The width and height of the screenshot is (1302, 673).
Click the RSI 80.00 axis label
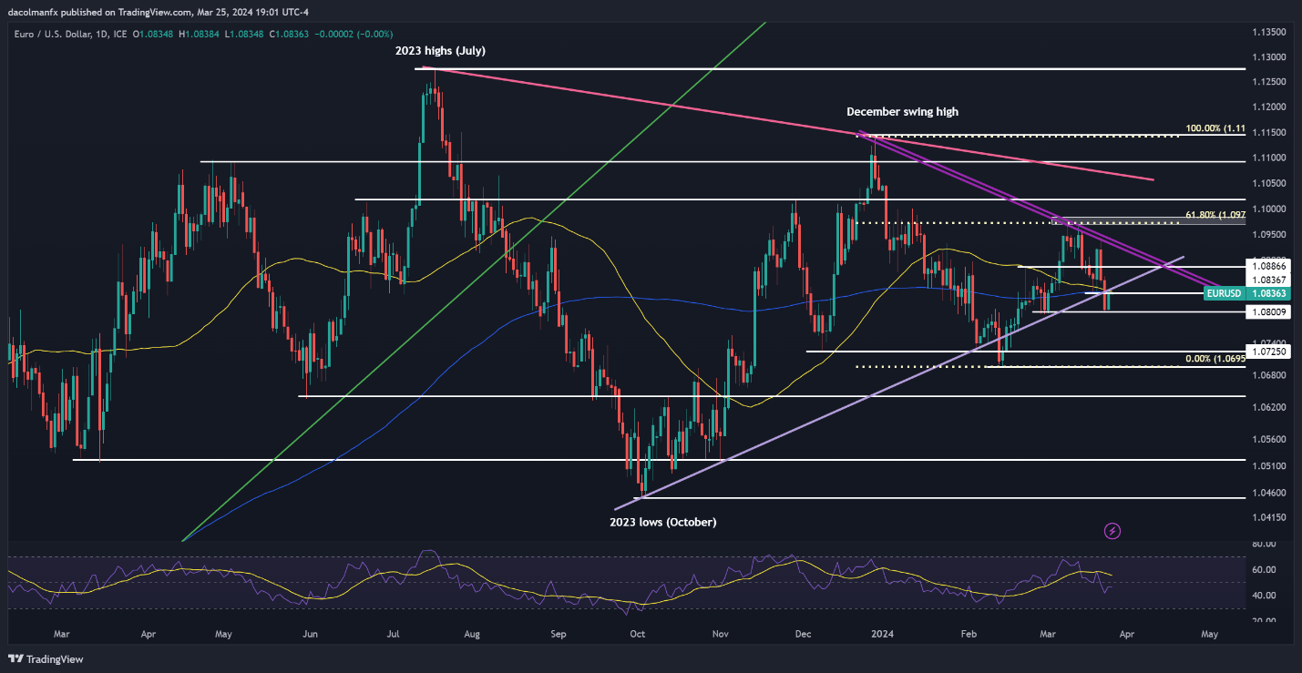point(1263,545)
